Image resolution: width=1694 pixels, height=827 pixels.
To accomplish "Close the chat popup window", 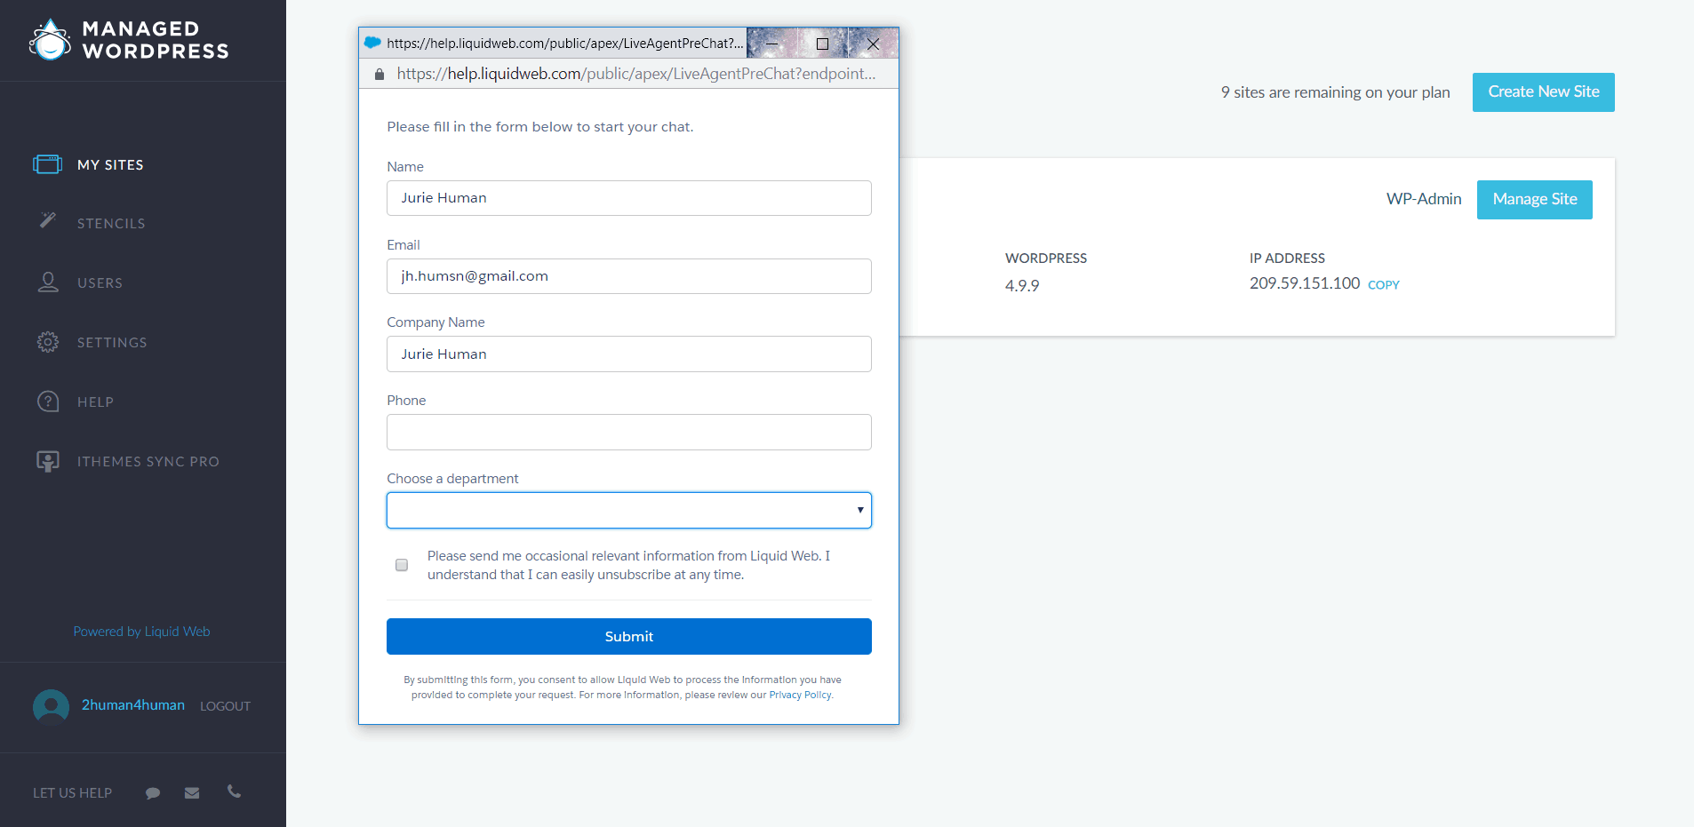I will point(873,43).
